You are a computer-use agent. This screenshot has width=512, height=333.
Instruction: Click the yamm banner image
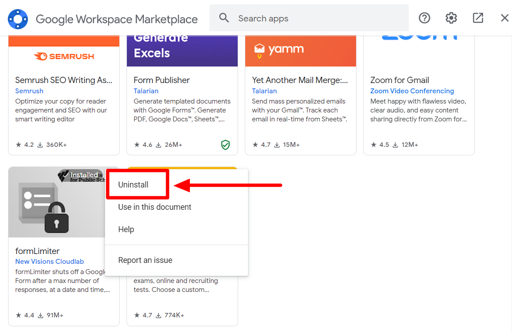(x=300, y=51)
